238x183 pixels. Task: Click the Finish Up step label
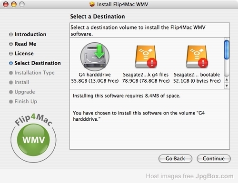coord(26,101)
